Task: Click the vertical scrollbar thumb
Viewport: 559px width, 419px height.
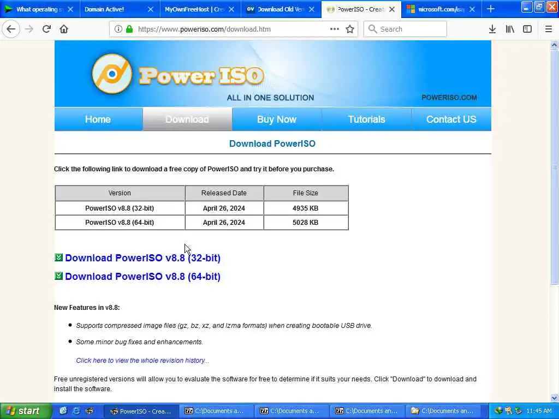Action: click(554, 167)
